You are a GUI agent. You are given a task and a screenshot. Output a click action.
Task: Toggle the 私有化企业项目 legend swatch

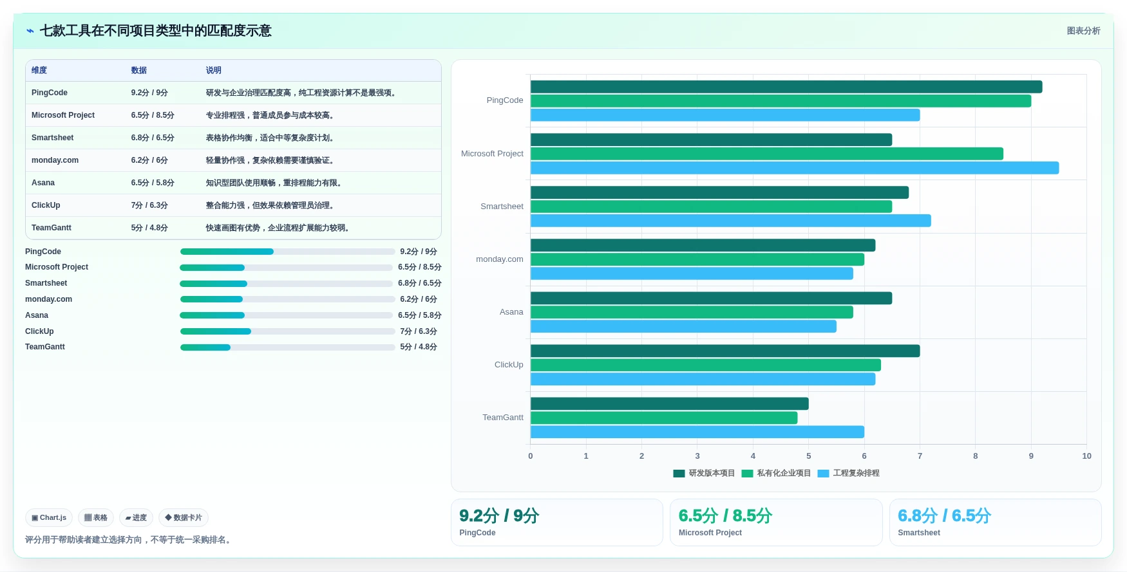(x=747, y=474)
